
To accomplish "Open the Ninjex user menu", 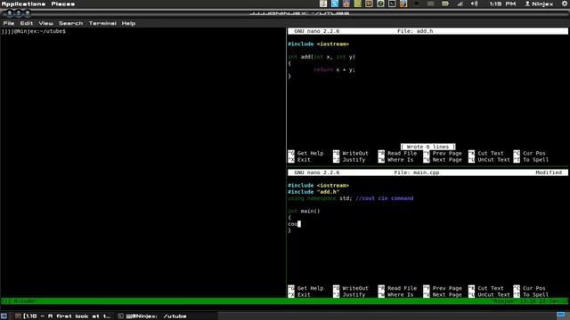I will click(539, 4).
